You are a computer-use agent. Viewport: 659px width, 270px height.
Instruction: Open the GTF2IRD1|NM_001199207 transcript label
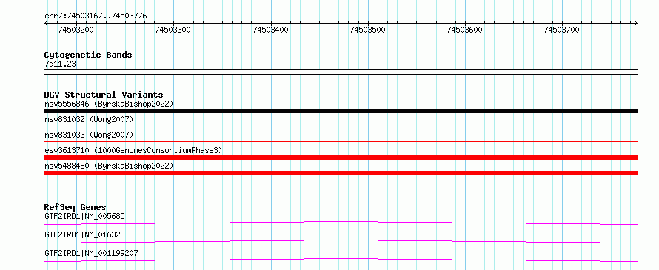coord(91,253)
